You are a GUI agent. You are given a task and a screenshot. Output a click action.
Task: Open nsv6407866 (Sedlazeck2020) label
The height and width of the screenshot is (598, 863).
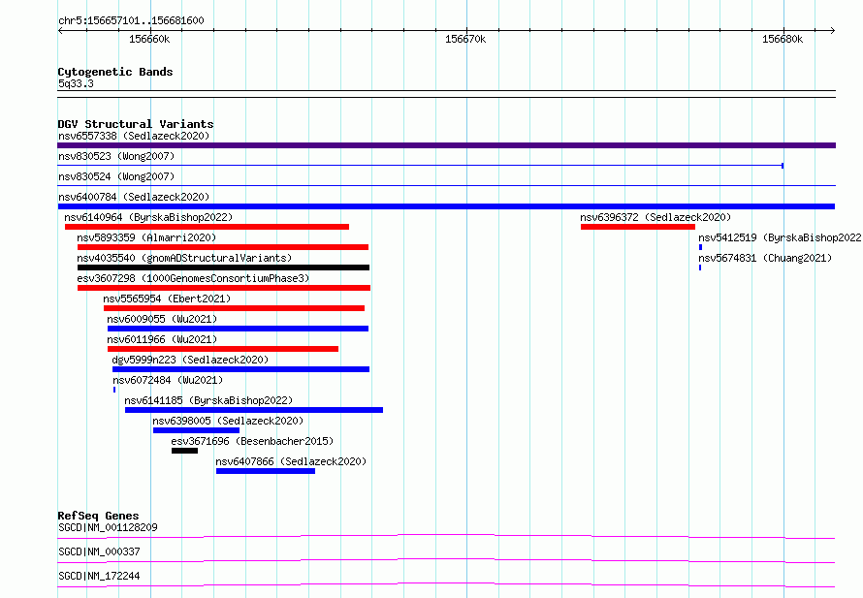(x=291, y=461)
